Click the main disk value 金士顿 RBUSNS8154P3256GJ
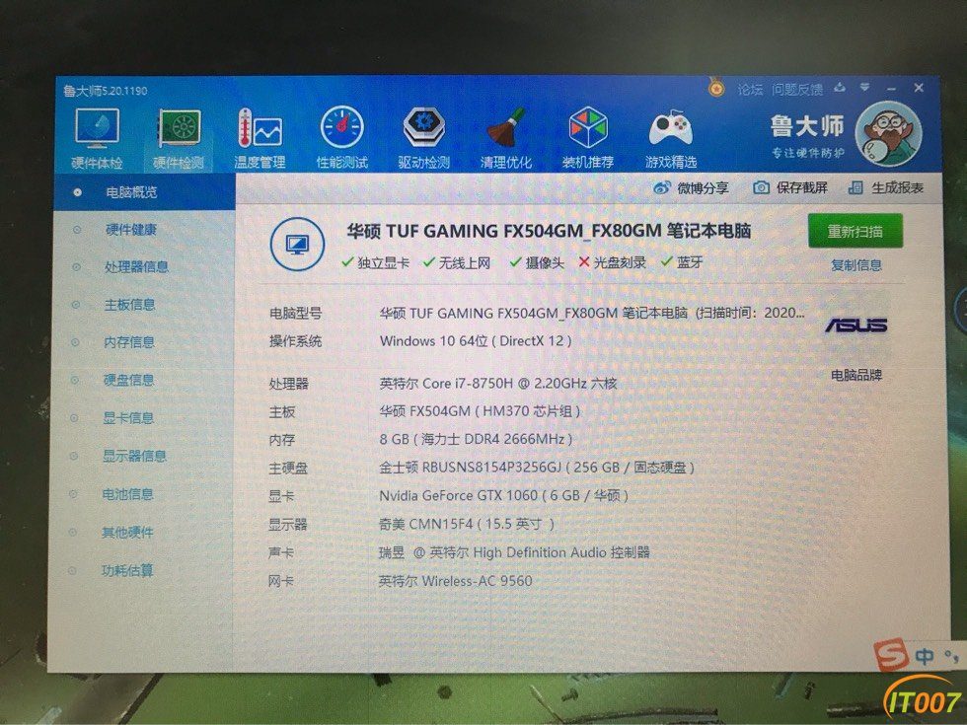Screen dimensions: 967x725 pyautogui.click(x=537, y=468)
